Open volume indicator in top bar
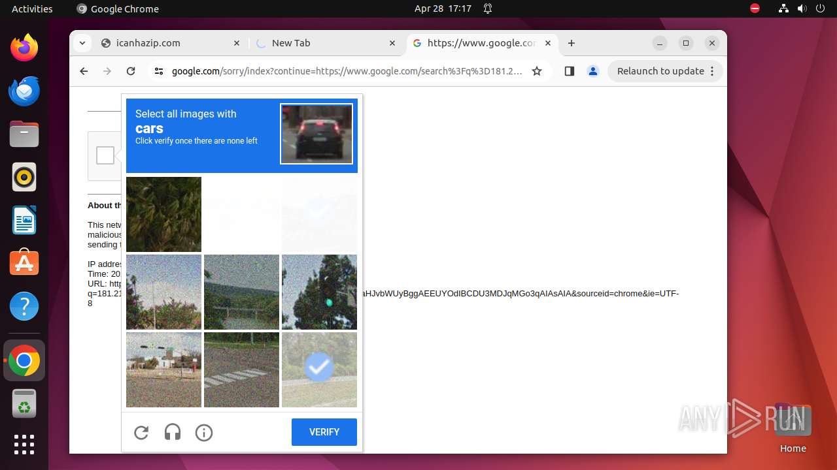Screen dimensions: 837x470 (x=802, y=8)
